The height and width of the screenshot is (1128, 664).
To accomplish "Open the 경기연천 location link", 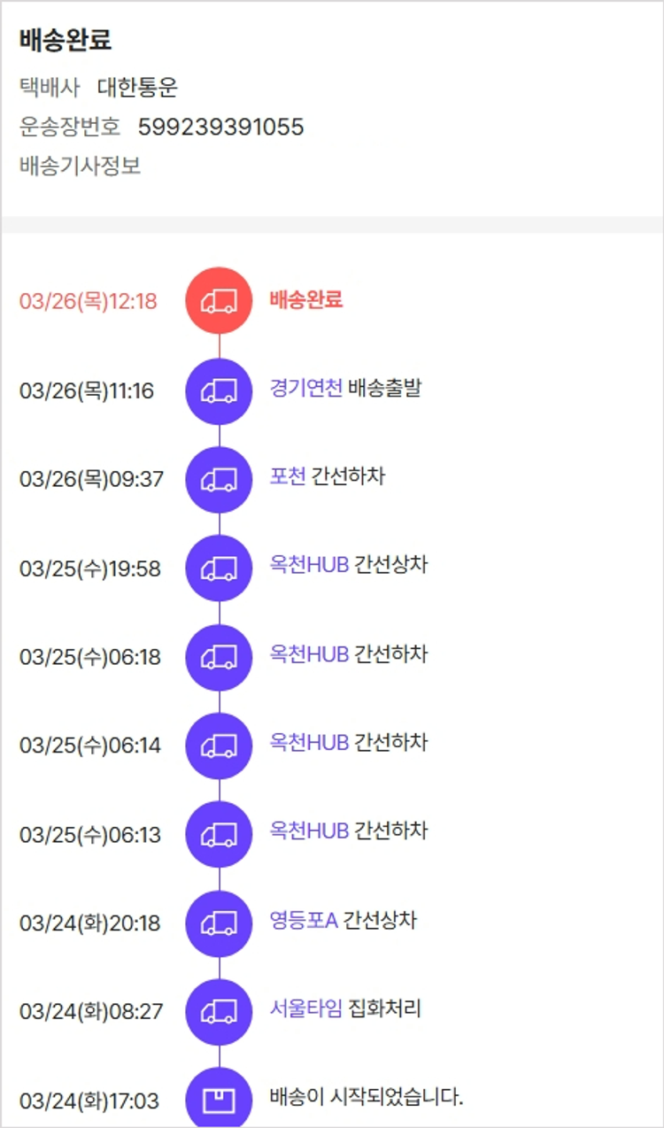I will point(305,388).
